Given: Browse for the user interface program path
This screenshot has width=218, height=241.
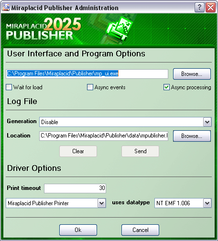Looking at the screenshot, I should tap(192, 74).
